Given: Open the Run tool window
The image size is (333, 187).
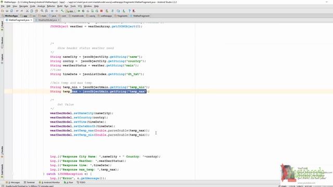Looking at the screenshot, I should pyautogui.click(x=69, y=182).
